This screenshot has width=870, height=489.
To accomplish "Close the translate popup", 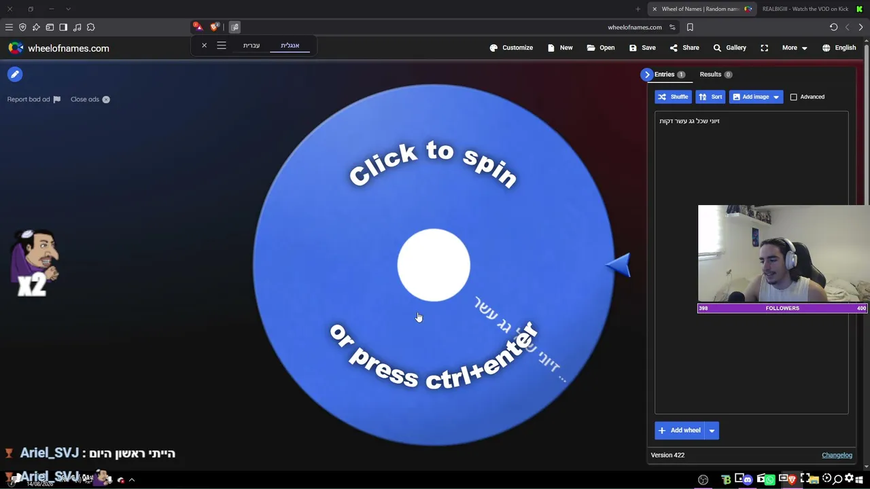I will point(204,46).
